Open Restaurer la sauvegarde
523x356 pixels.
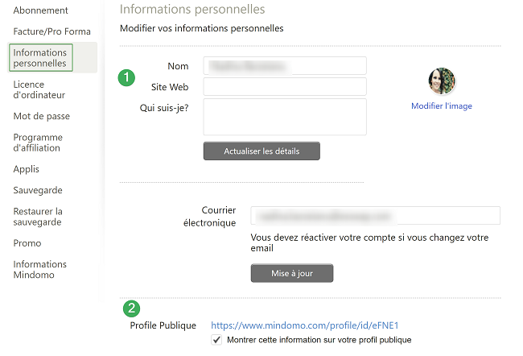[x=38, y=217]
